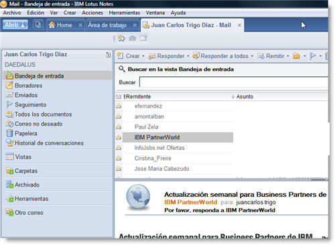Open the Ver menu
The image size is (335, 245).
pos(54,13)
